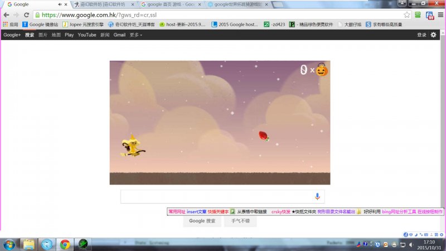Open the 奇幻软件坊_天涯博客 bookmark
This screenshot has height=251, width=446.
pos(132,25)
